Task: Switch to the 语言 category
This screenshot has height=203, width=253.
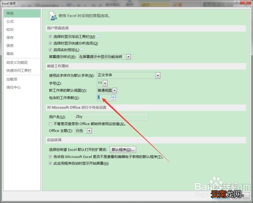Action: pos(22,45)
